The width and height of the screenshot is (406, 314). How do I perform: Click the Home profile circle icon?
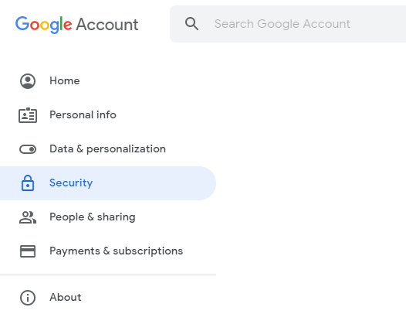pos(28,81)
